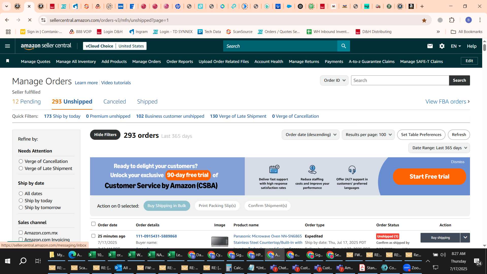The width and height of the screenshot is (487, 274).
Task: Open Order Reports menu item
Action: 180,61
